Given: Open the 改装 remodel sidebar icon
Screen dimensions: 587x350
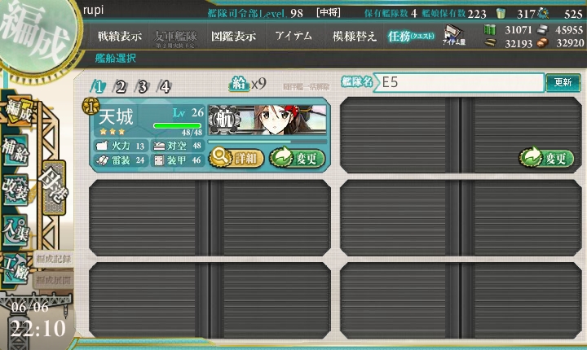Looking at the screenshot, I should tap(15, 190).
